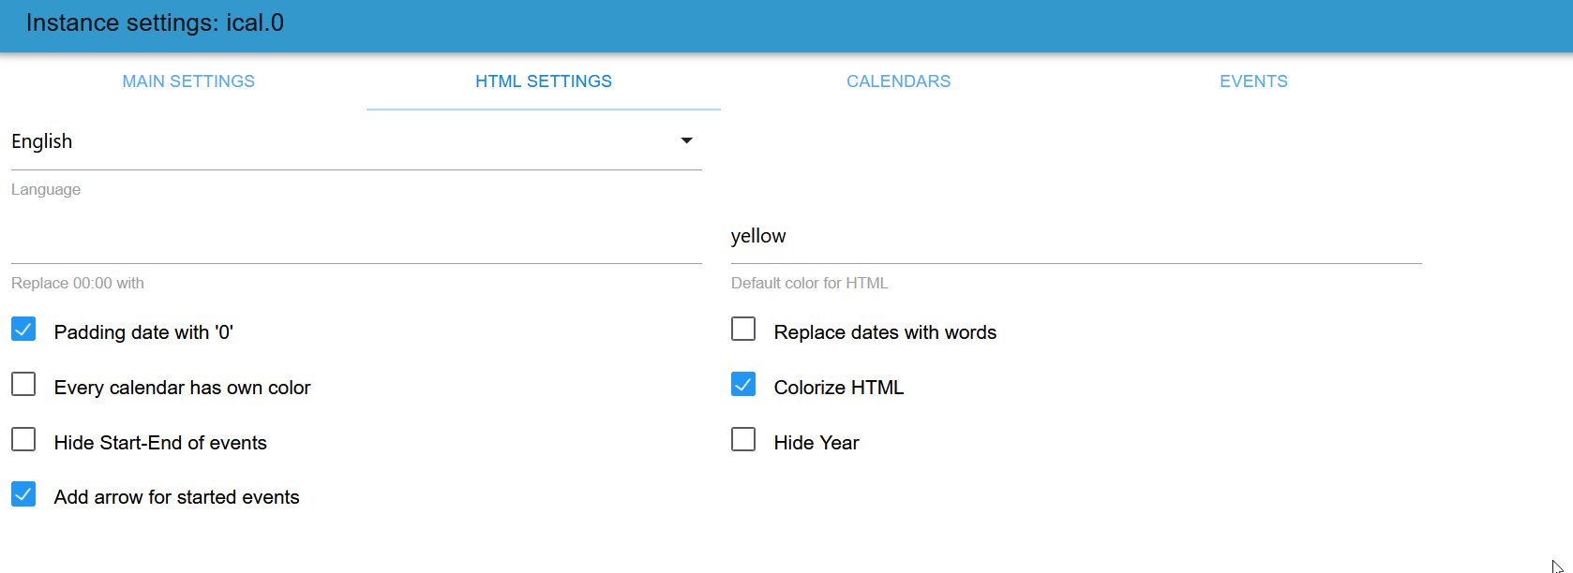Uncheck Padding date with '0' checkbox

pyautogui.click(x=23, y=330)
